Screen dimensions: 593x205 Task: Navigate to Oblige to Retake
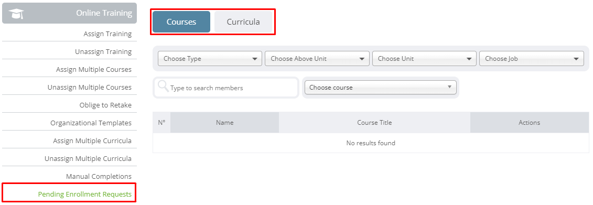[105, 105]
